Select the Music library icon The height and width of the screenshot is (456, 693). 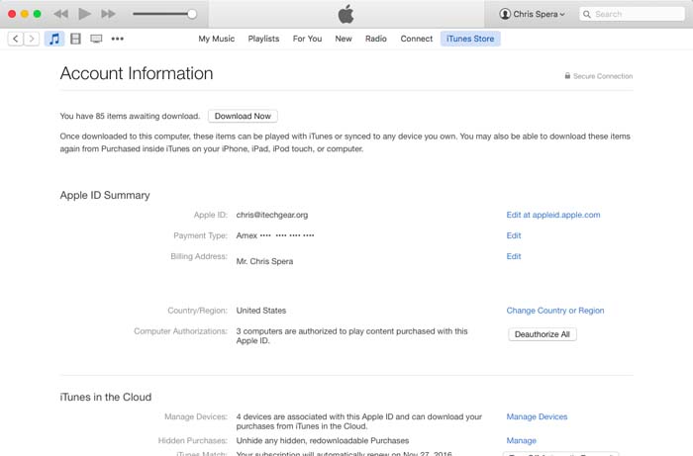point(53,39)
